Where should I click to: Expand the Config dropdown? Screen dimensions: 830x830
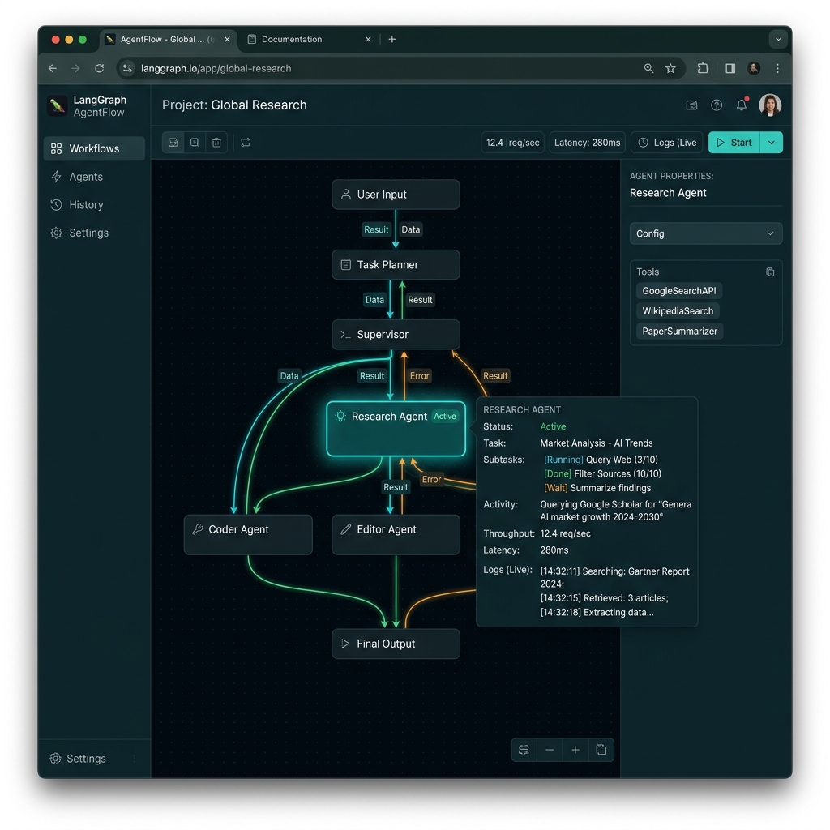pyautogui.click(x=706, y=233)
